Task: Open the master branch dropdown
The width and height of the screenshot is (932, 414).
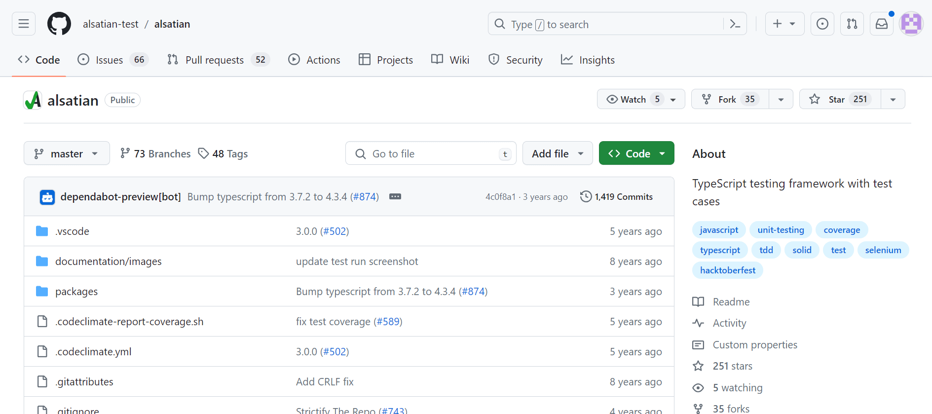Action: [x=67, y=153]
